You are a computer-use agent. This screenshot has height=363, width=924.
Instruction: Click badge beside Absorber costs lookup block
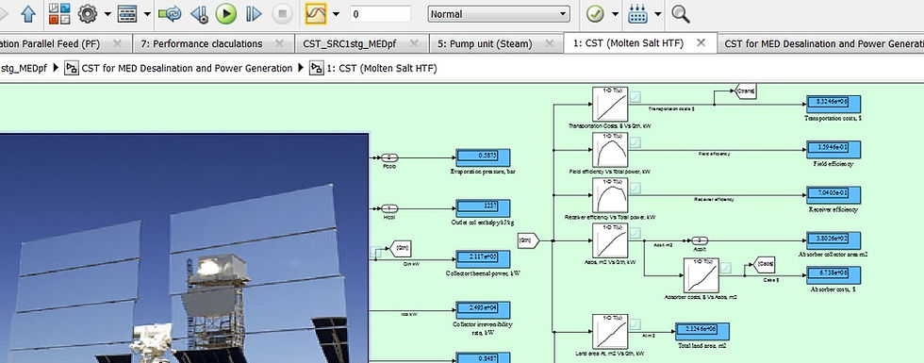pyautogui.click(x=725, y=268)
